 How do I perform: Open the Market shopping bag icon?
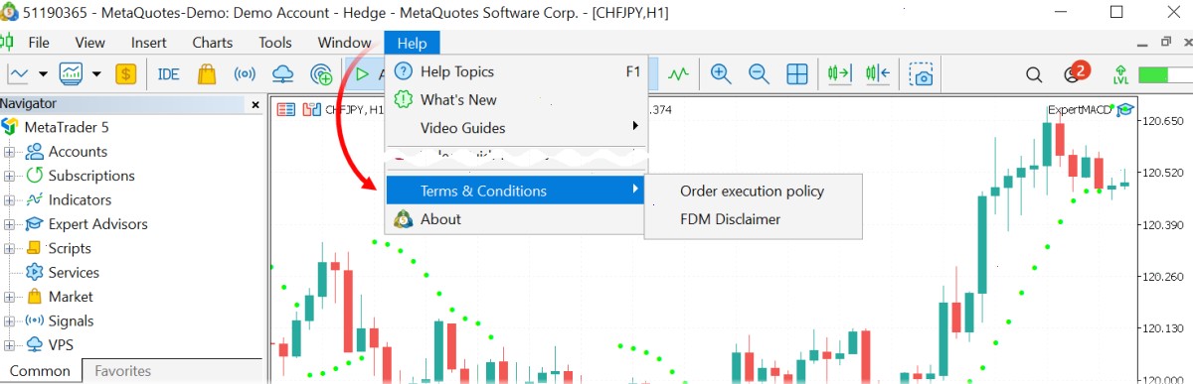pyautogui.click(x=207, y=73)
